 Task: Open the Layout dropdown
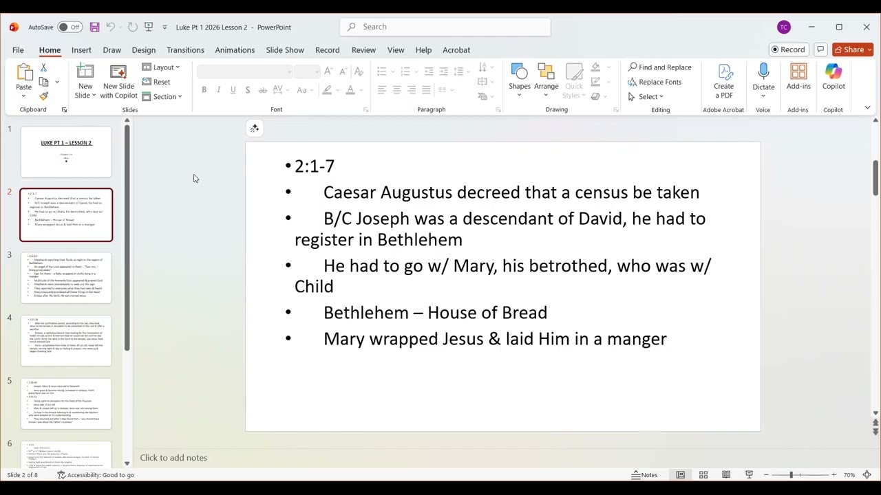point(161,67)
